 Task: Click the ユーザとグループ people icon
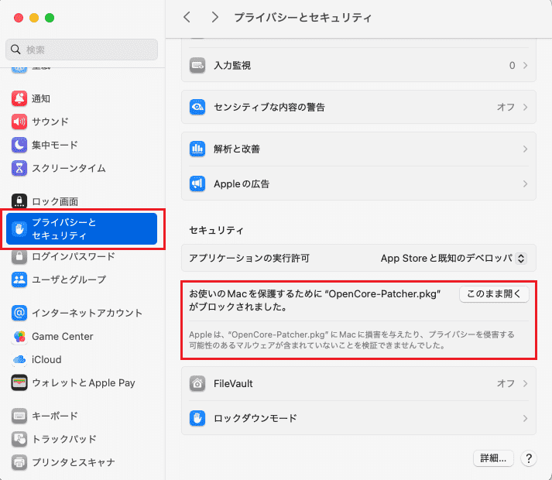pos(19,279)
